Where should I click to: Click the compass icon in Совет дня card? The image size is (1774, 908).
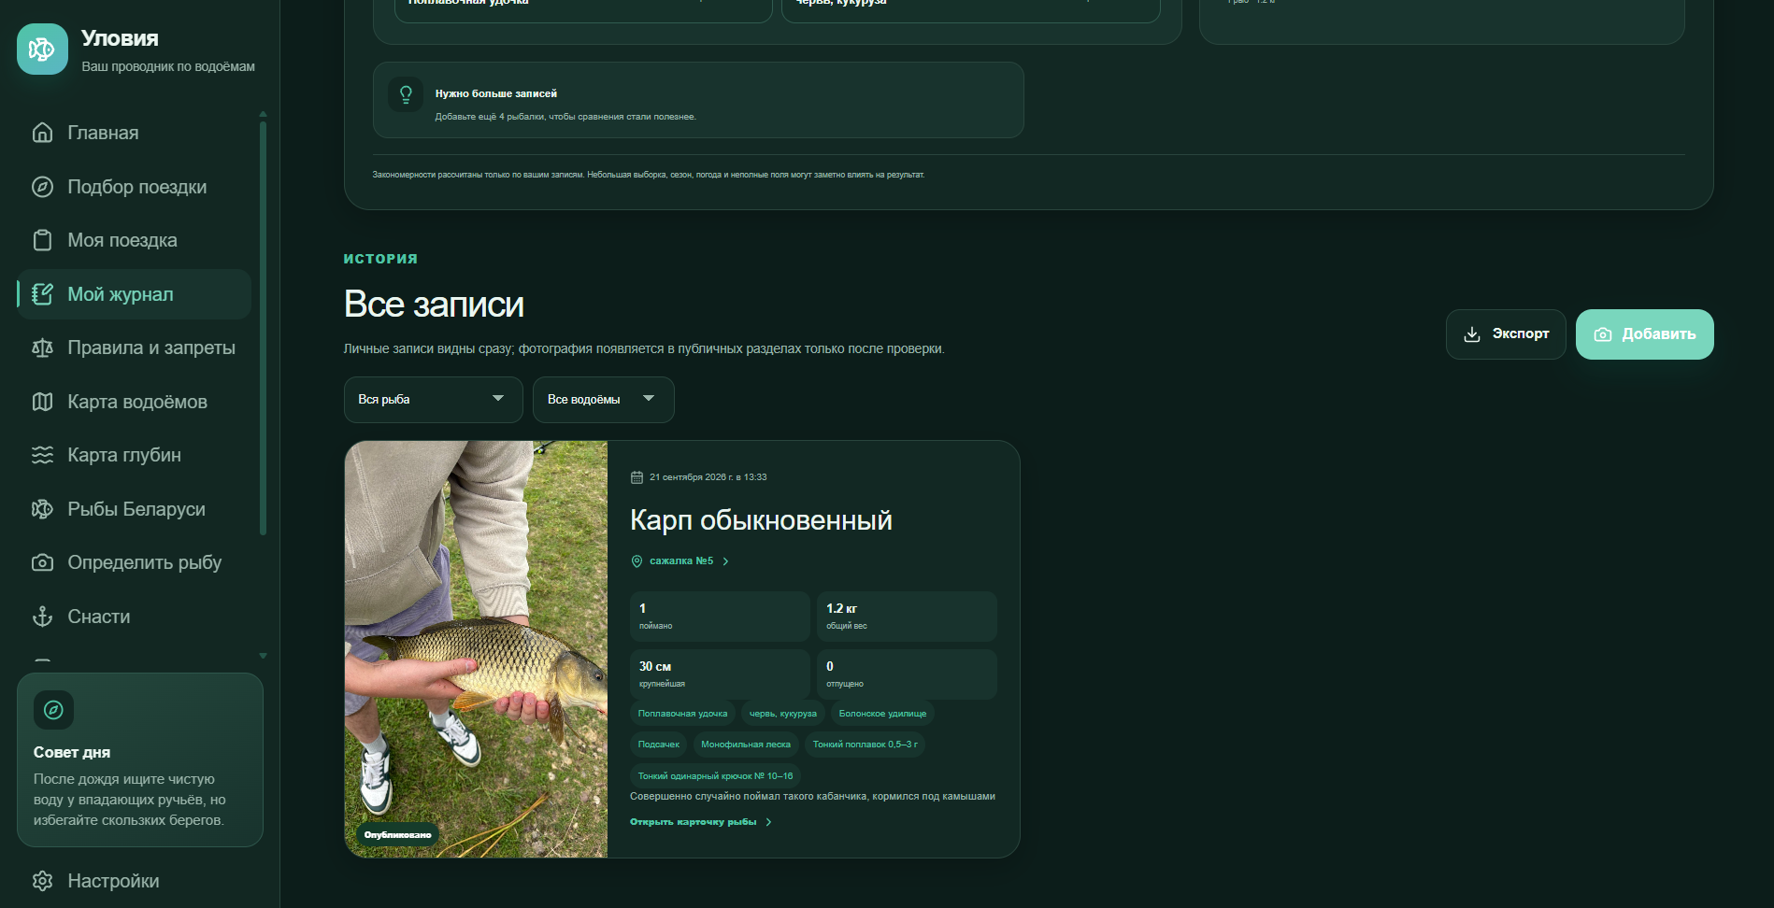point(53,710)
